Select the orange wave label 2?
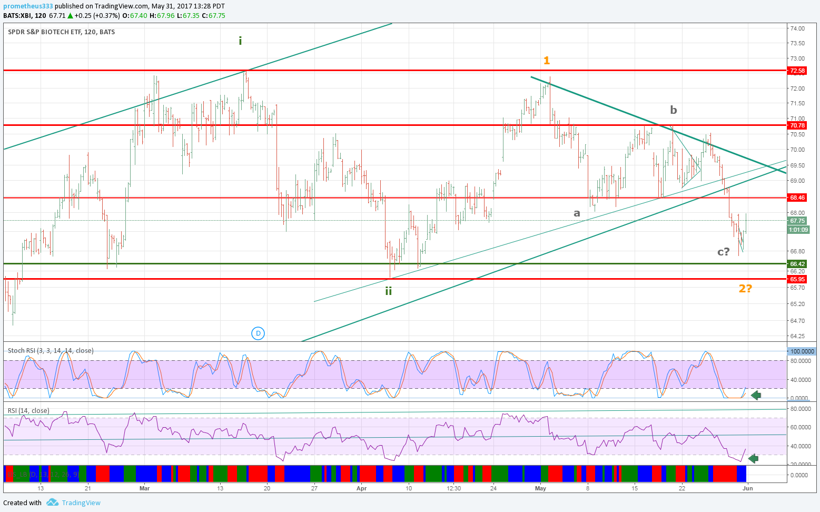The height and width of the screenshot is (512, 820). click(745, 288)
